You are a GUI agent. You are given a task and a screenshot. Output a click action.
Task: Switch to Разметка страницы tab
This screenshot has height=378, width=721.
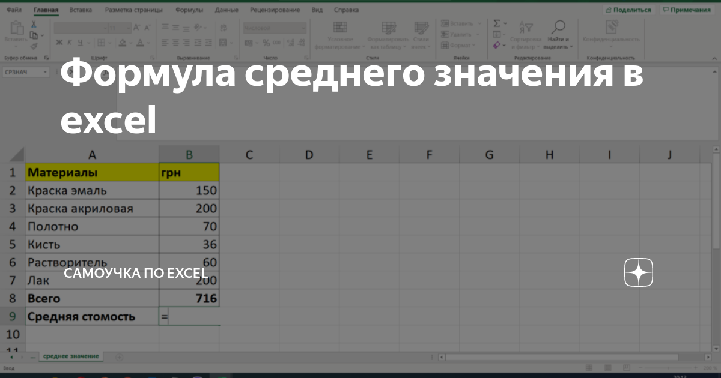(x=133, y=10)
